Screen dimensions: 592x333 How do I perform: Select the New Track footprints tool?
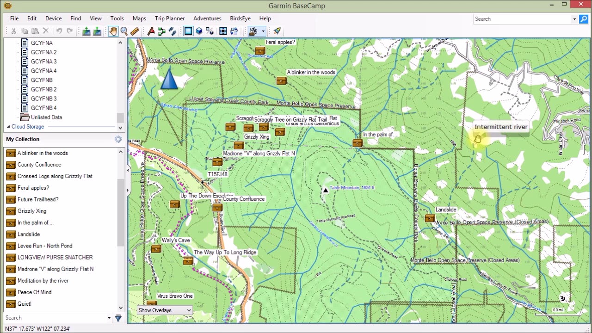pyautogui.click(x=173, y=31)
